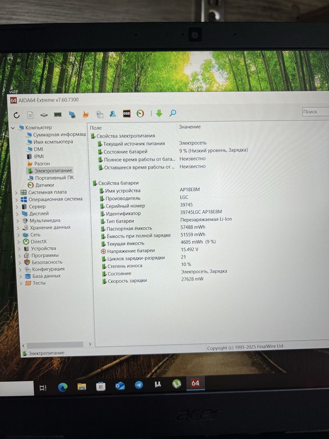Select the Тесты tree item
329x439 pixels.
[36, 283]
